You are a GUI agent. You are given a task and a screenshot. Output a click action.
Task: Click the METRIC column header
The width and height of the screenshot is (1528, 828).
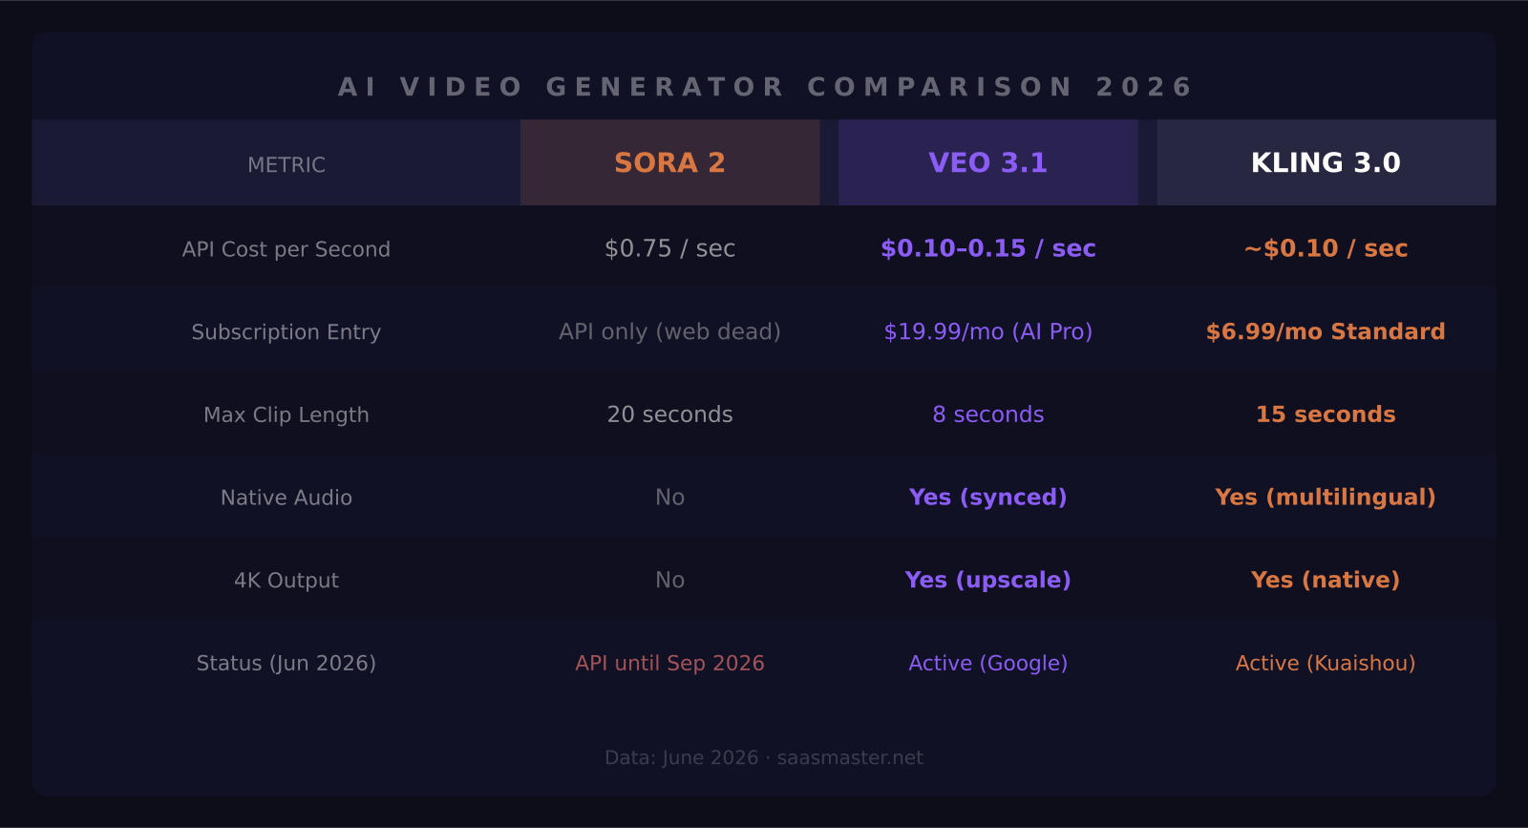286,164
